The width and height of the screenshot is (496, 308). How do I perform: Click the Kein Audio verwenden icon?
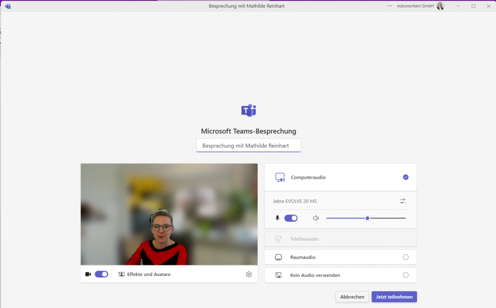[279, 275]
